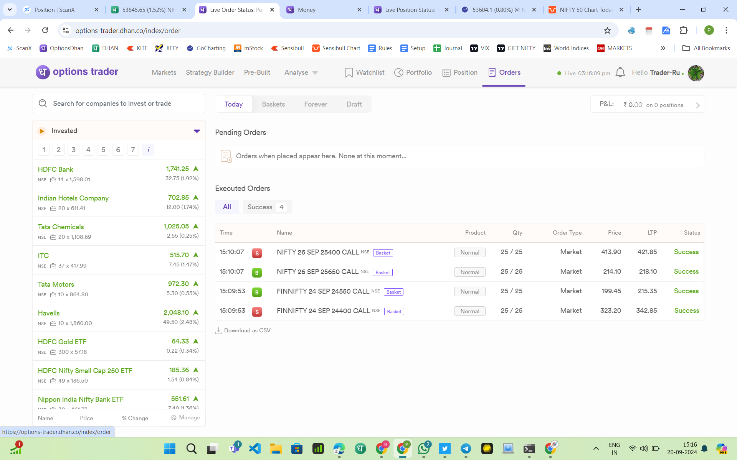Switch to the Forever orders tab
The image size is (737, 460).
pyautogui.click(x=316, y=104)
